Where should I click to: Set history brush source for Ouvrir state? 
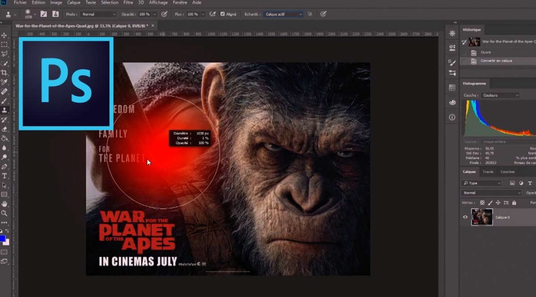click(464, 53)
